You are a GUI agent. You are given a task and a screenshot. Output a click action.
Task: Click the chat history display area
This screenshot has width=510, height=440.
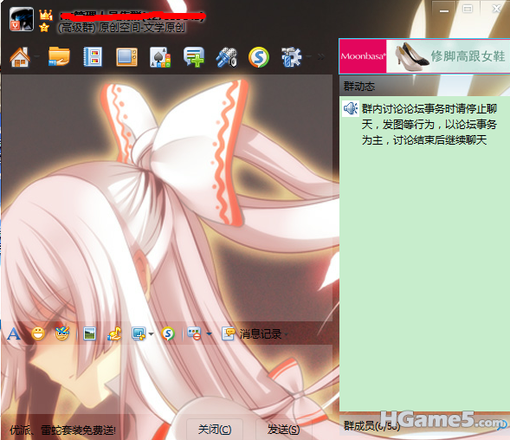166,197
